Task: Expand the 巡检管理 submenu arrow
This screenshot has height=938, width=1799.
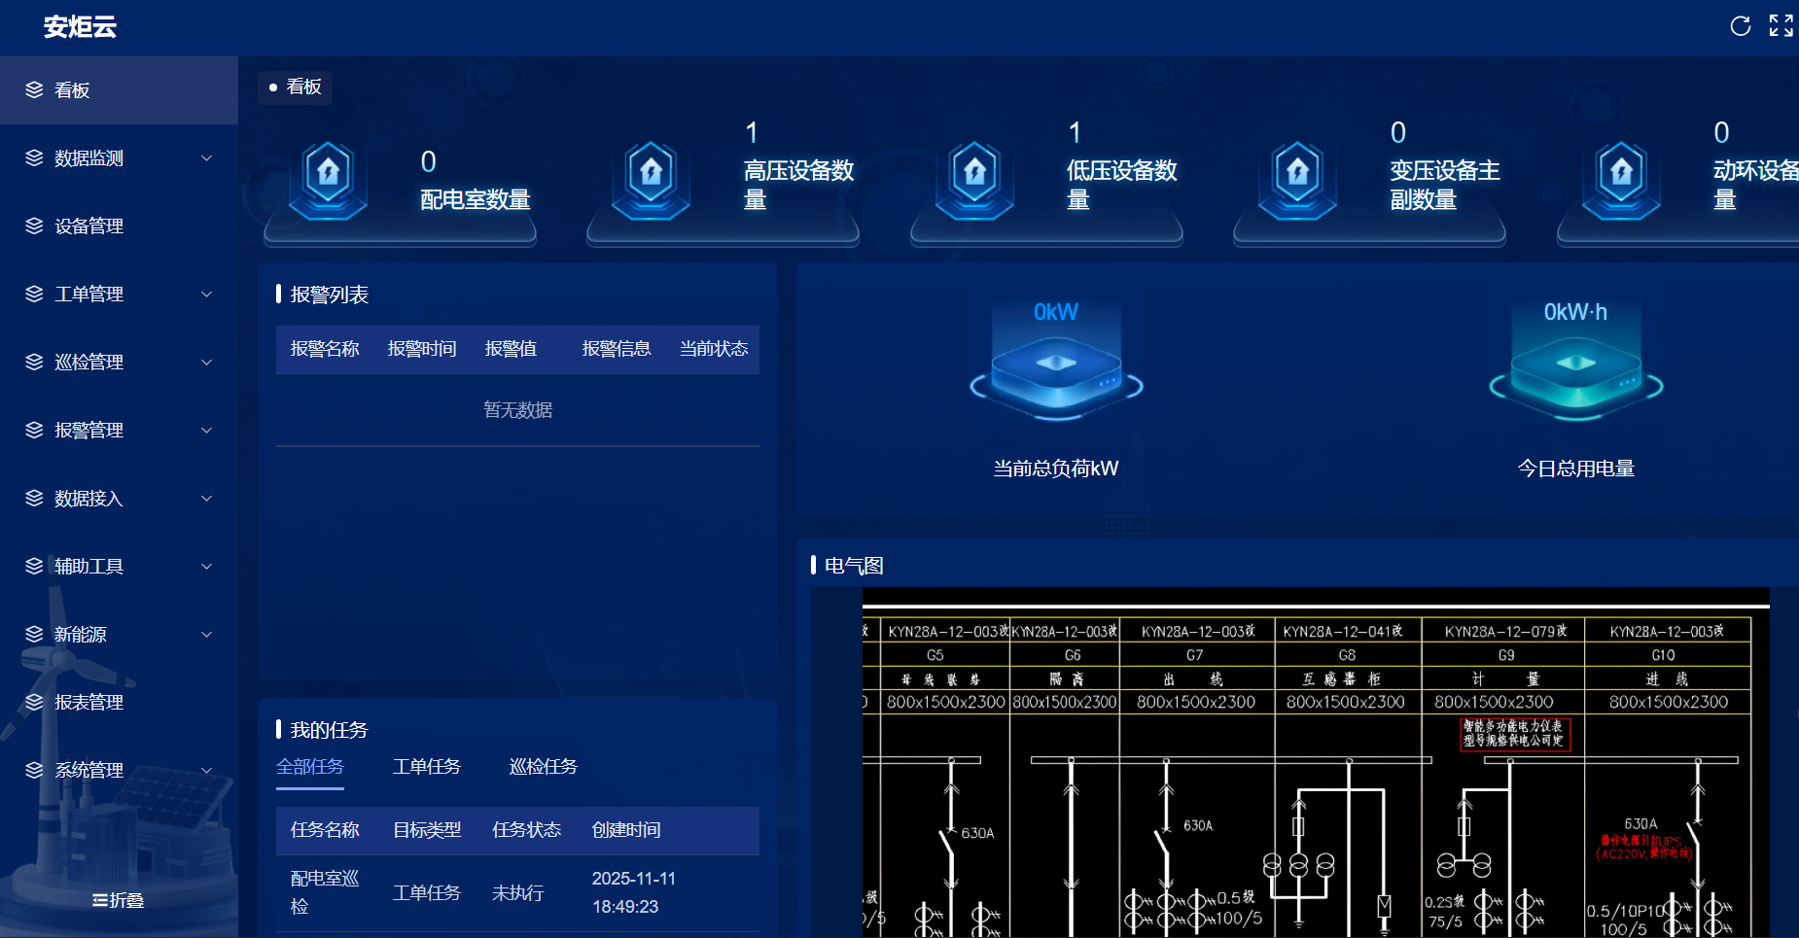Action: point(206,363)
